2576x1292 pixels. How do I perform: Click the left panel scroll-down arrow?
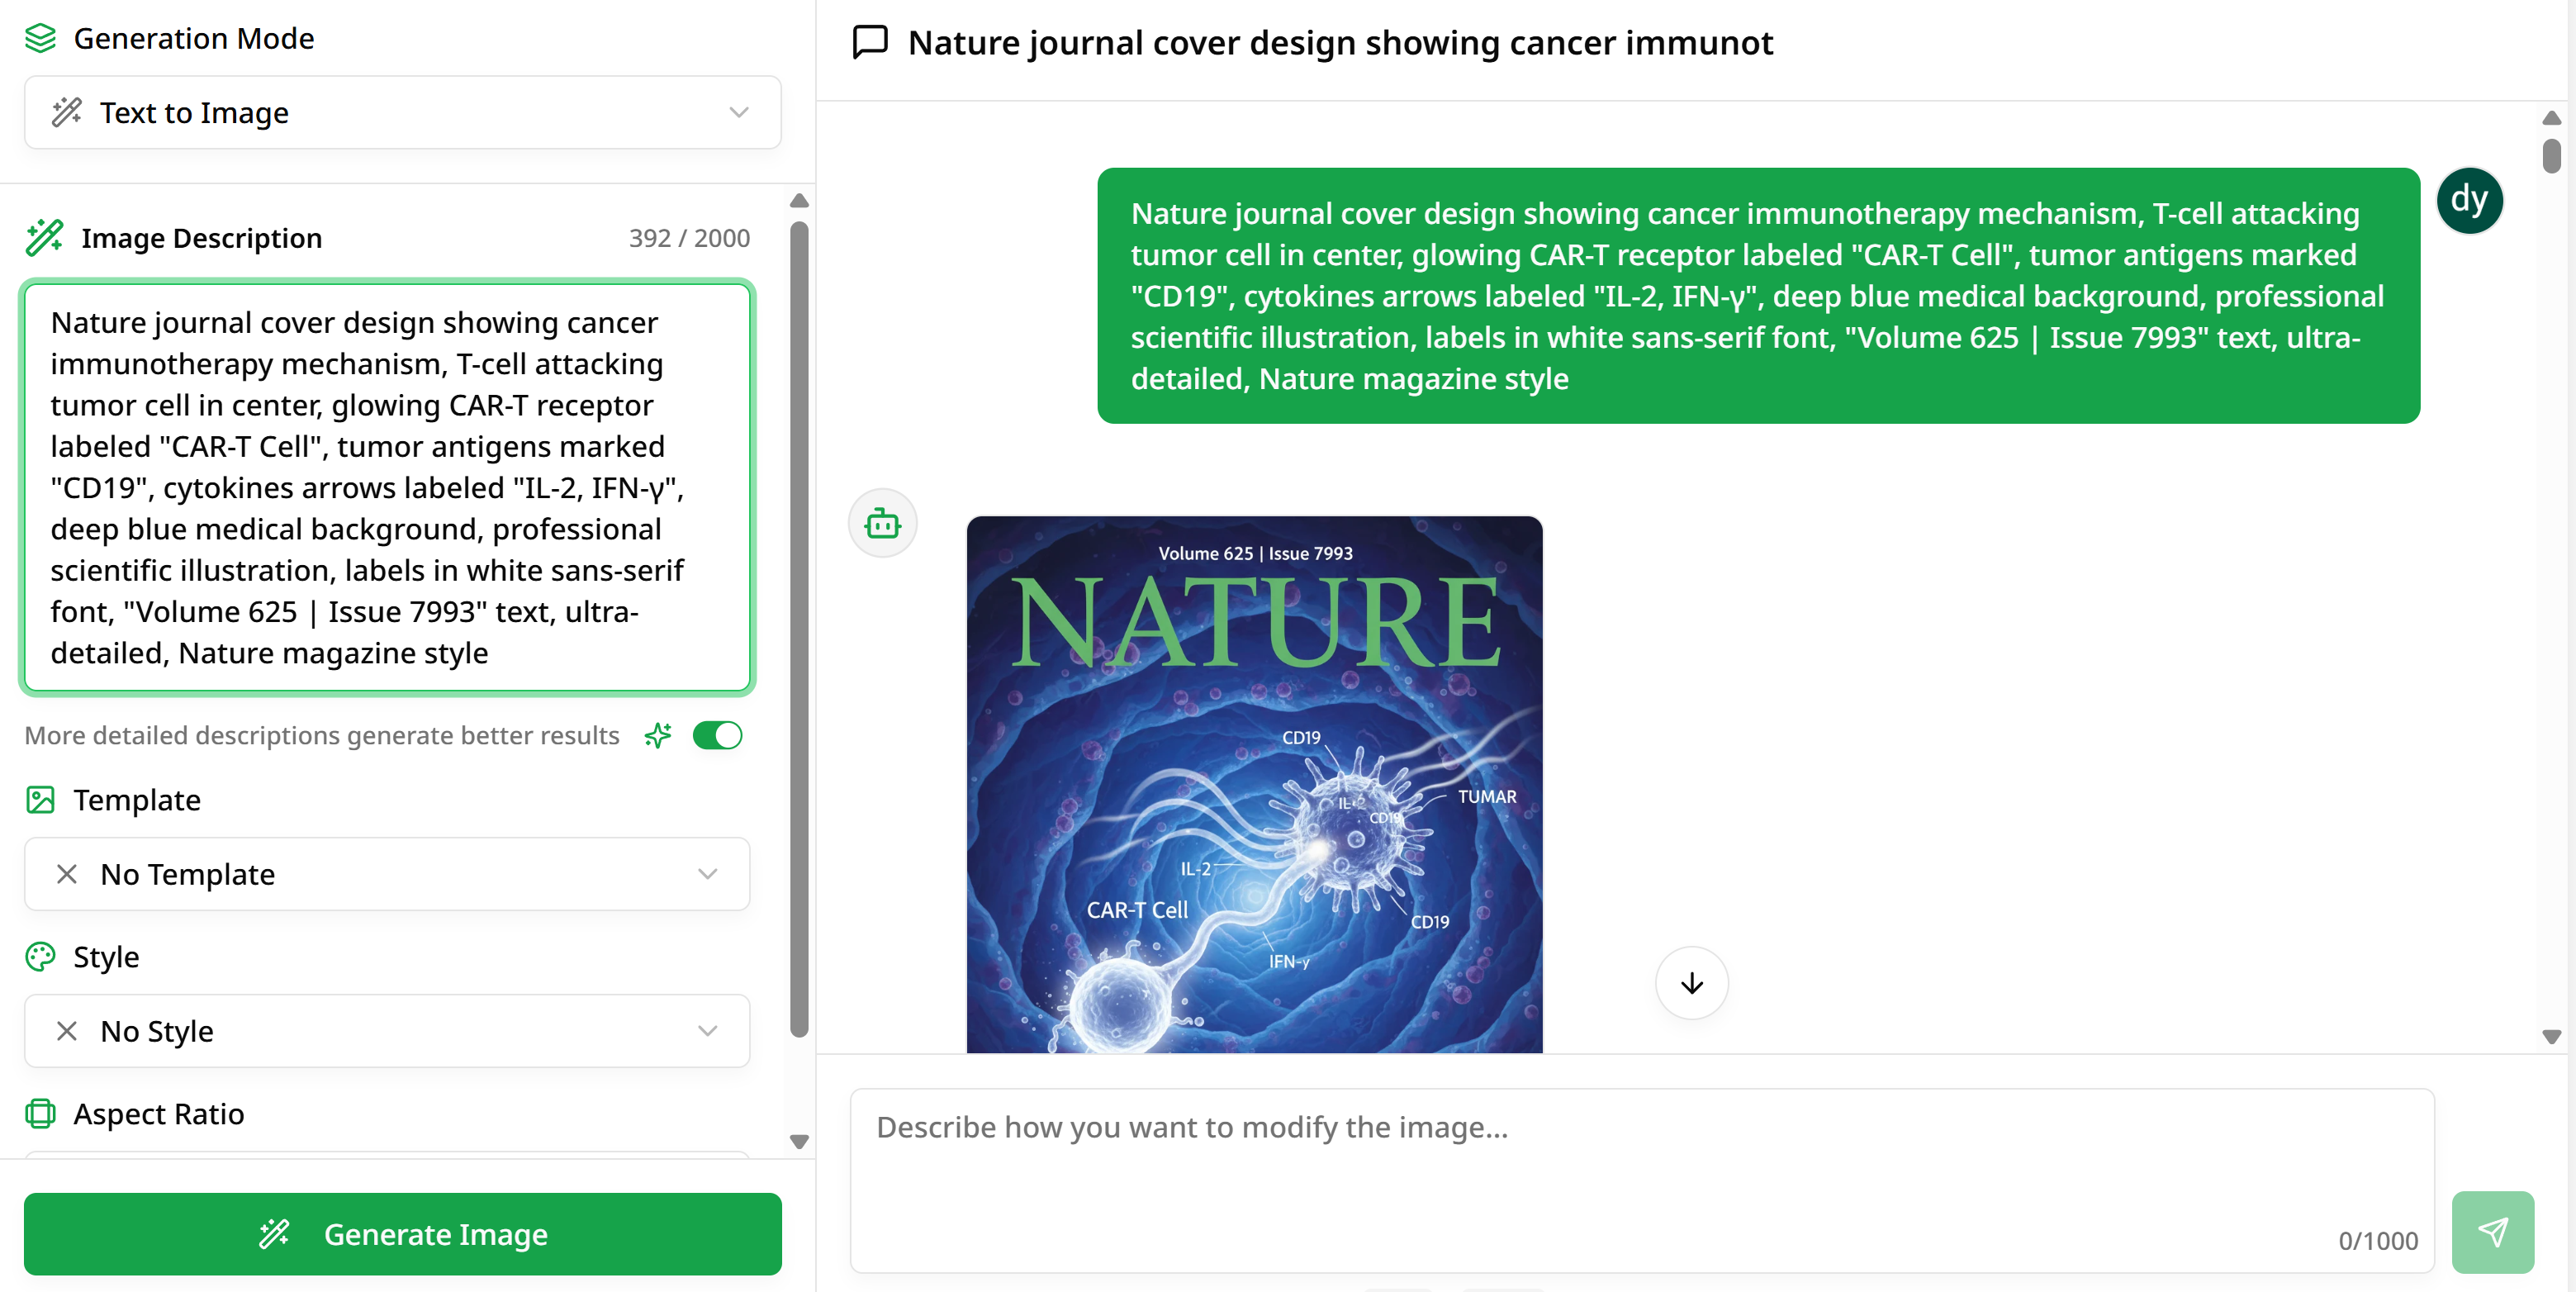click(x=798, y=1141)
